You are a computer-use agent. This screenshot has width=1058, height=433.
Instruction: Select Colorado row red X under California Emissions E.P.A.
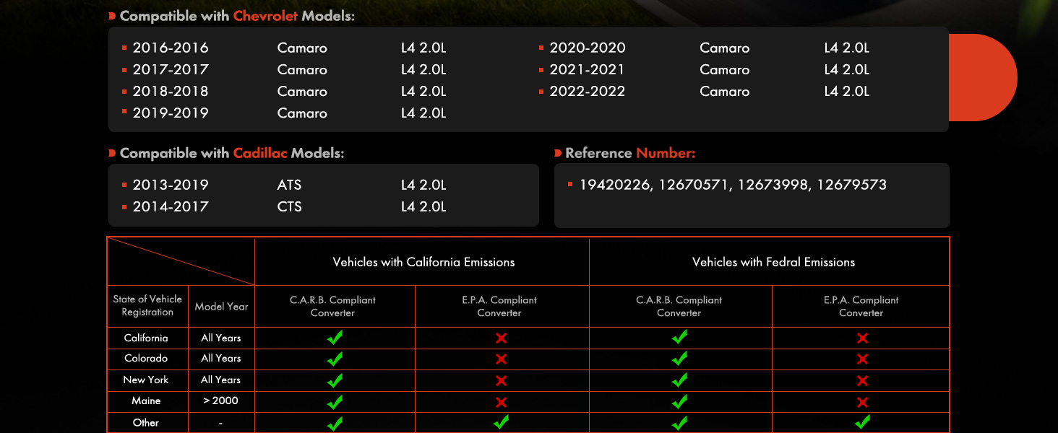tap(501, 359)
